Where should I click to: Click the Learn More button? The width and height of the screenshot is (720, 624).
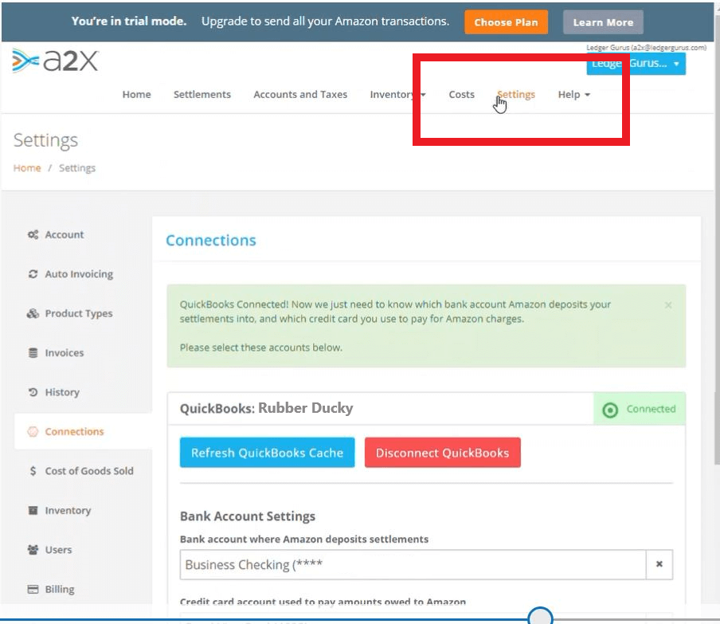pos(603,22)
